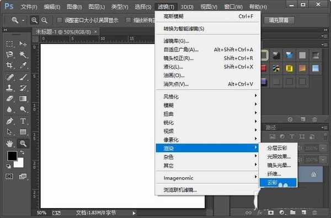331x218 pixels.
Task: Toggle zoom all windows checkbox
Action: (128, 20)
